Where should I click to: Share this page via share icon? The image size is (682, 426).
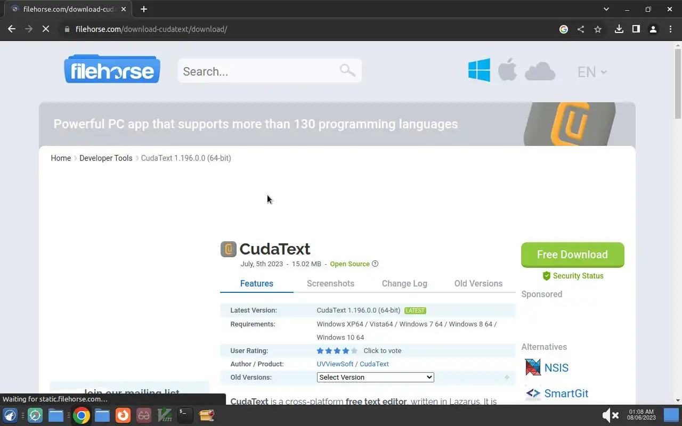coord(581,29)
